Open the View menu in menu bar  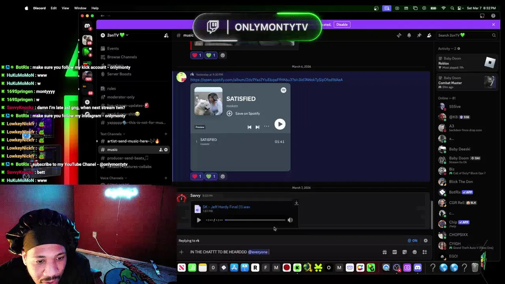(x=65, y=8)
